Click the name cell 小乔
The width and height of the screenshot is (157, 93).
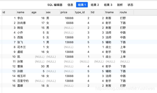pyautogui.click(x=20, y=33)
